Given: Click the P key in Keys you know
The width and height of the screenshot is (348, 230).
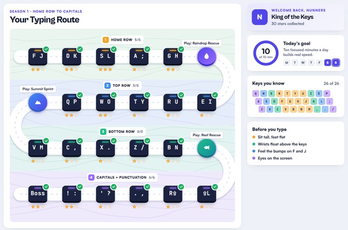Looking at the screenshot, I should (x=327, y=93).
